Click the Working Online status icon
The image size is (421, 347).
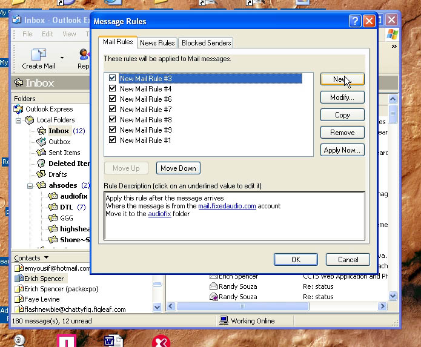coord(224,321)
